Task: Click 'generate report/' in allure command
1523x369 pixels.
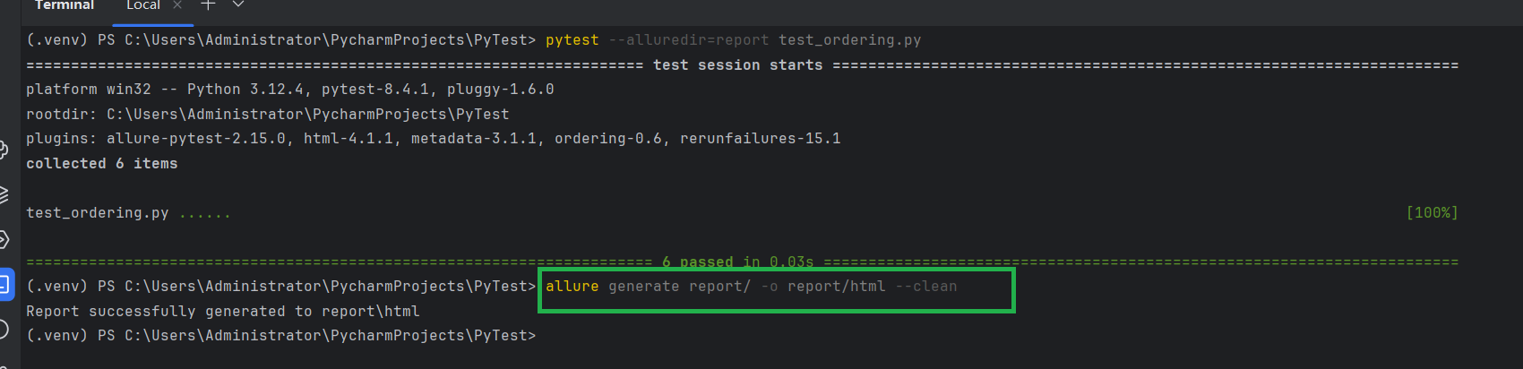Action: click(679, 287)
